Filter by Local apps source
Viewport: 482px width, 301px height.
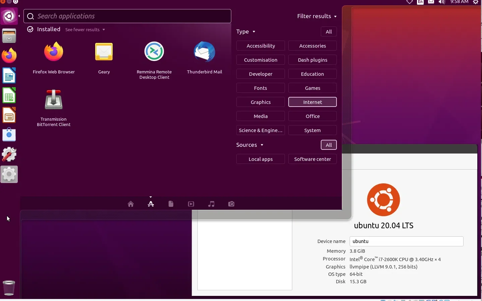261,159
